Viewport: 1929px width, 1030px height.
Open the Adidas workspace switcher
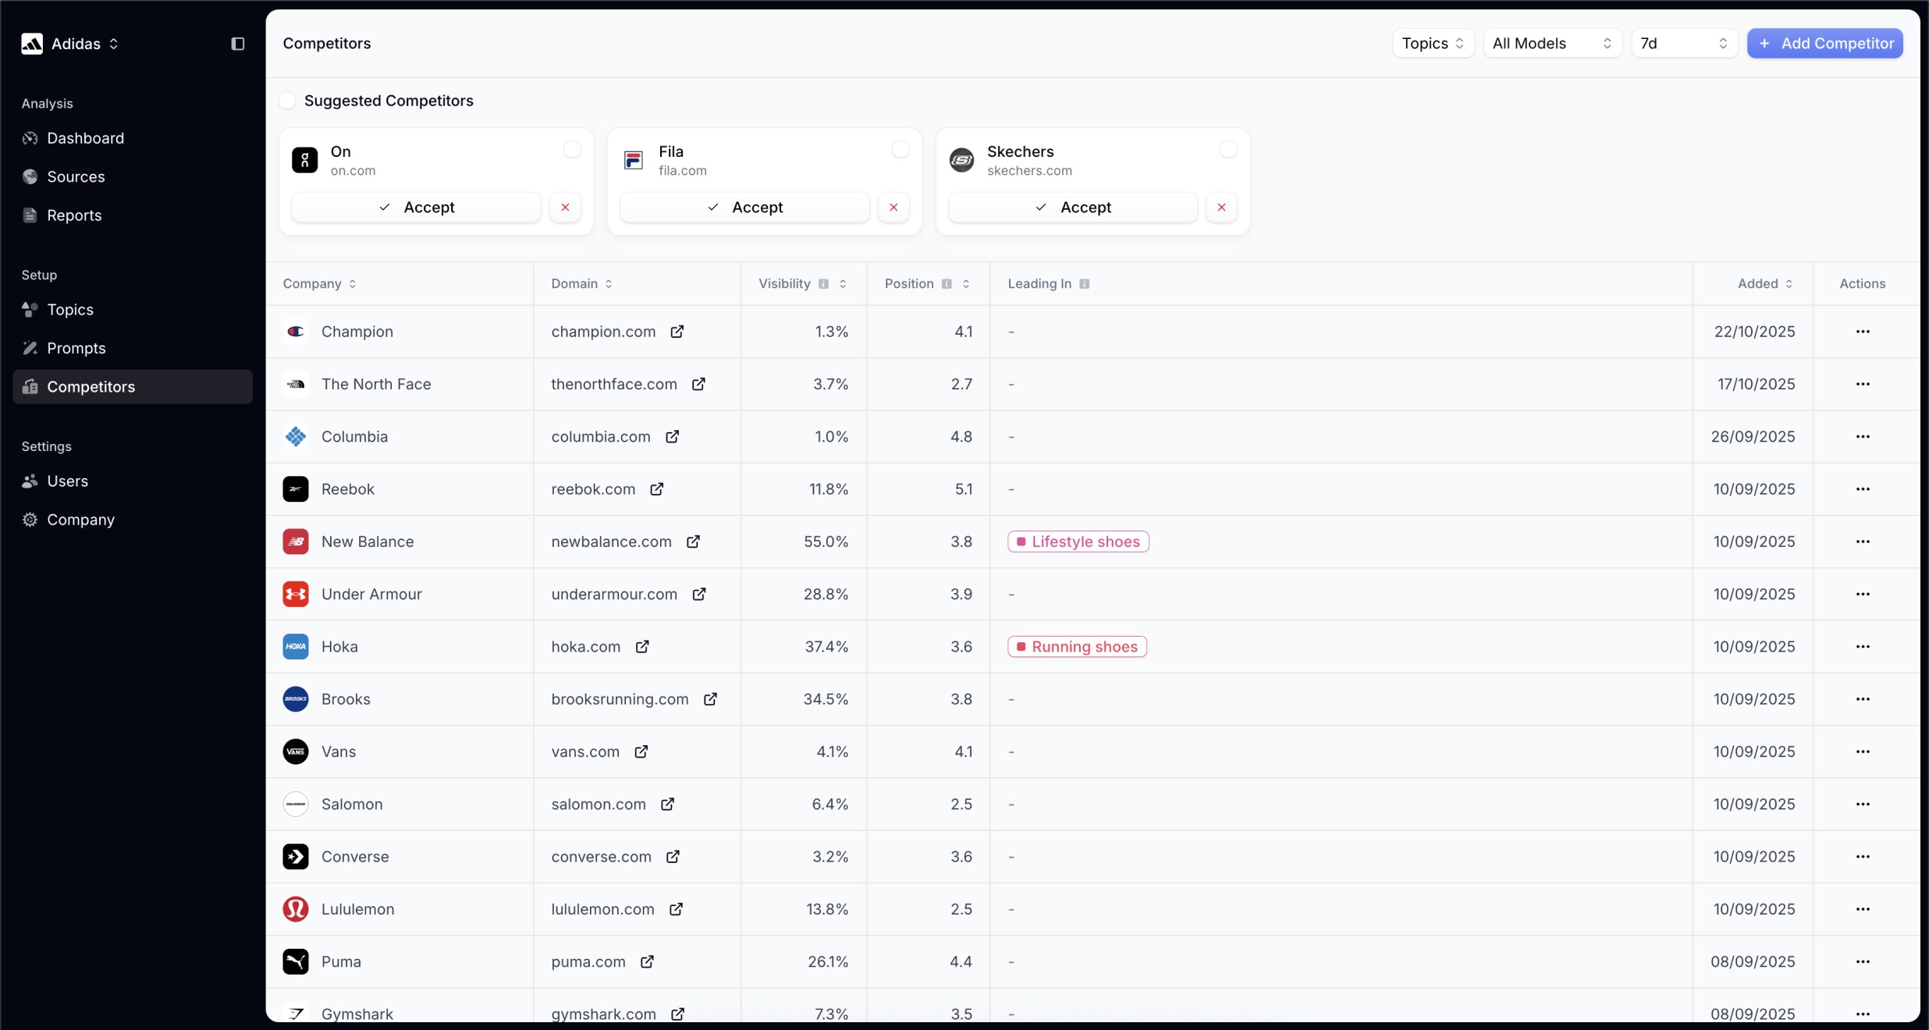[70, 44]
